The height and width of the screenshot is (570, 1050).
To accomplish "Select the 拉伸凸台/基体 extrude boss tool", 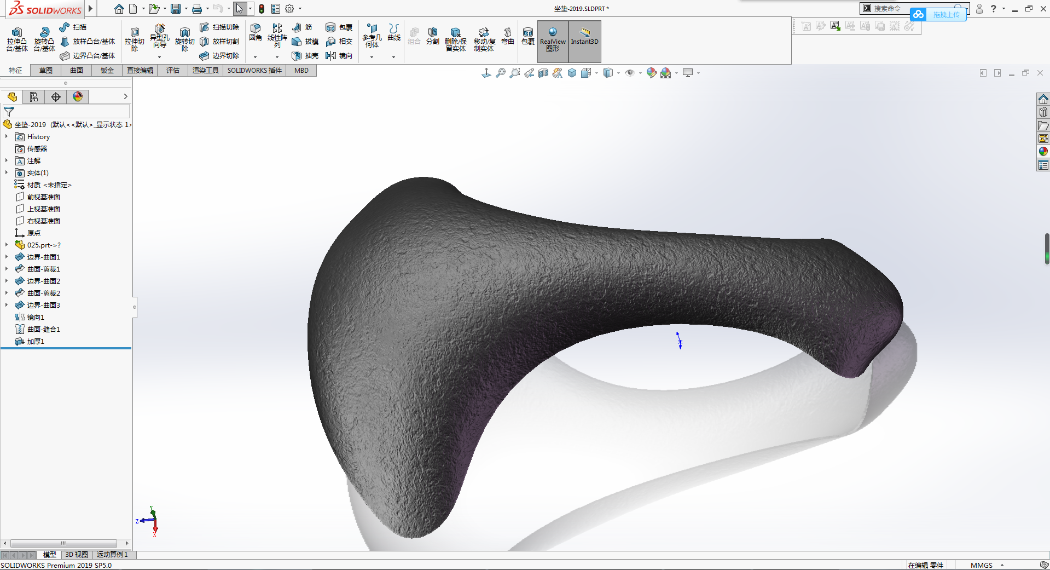I will click(x=17, y=39).
